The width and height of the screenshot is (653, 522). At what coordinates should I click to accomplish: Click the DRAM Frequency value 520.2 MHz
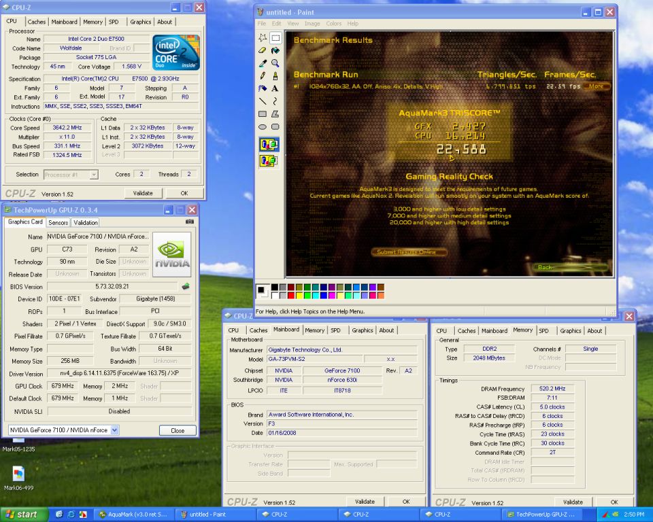[552, 388]
